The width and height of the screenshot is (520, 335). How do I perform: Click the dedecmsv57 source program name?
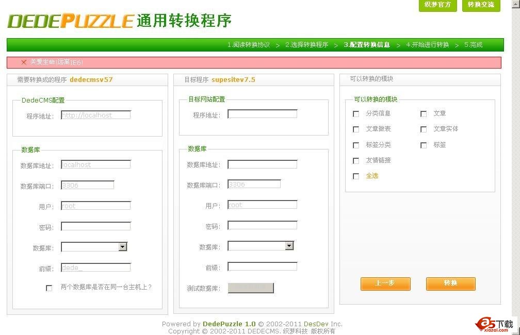pos(91,79)
